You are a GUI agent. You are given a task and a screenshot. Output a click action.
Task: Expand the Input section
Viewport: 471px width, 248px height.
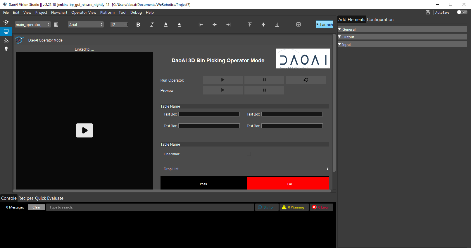point(402,44)
